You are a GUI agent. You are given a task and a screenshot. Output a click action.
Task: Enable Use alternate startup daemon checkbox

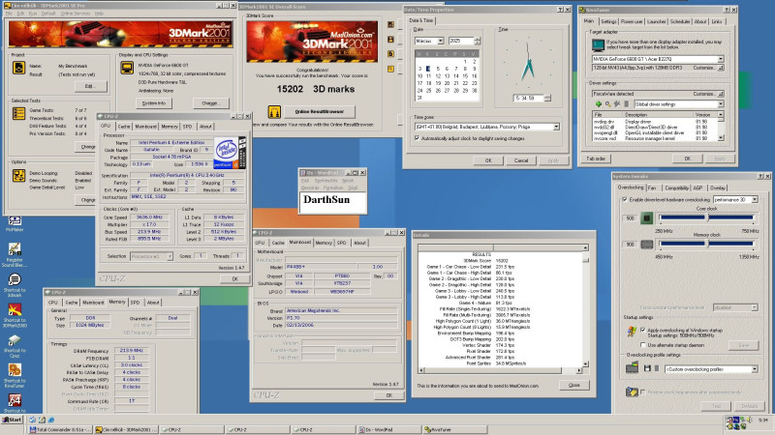pyautogui.click(x=643, y=345)
